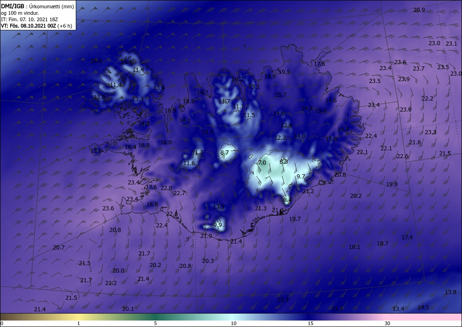The height and width of the screenshot is (327, 462).
Task: Click the map value "20.7"
Action: click(x=59, y=248)
